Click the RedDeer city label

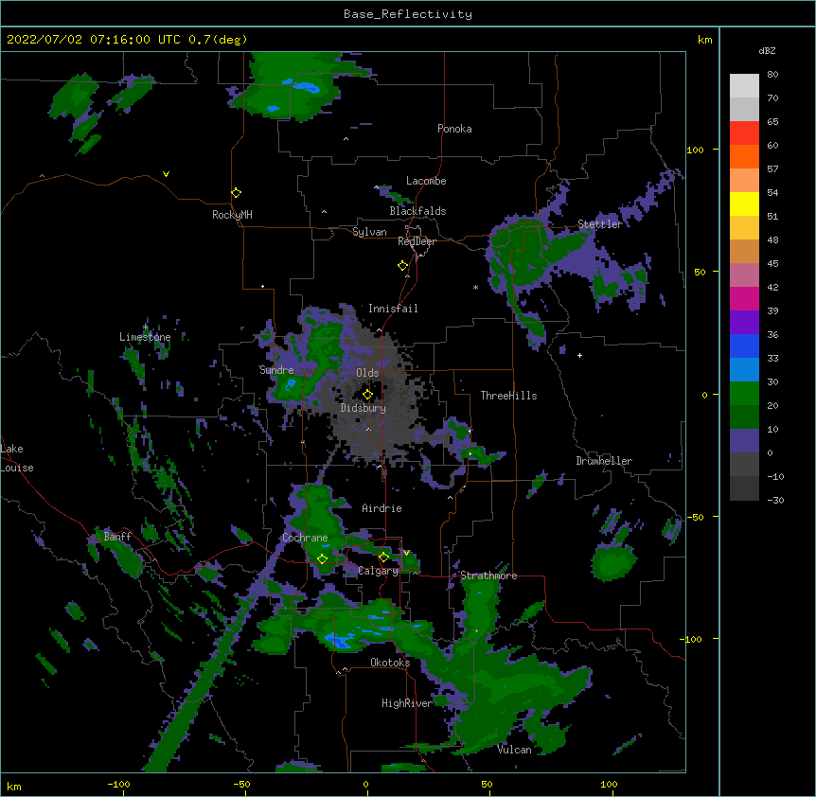(x=417, y=241)
